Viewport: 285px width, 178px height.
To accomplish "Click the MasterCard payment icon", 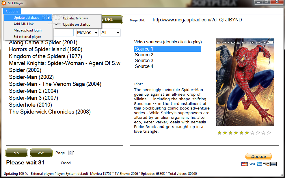I will point(245,164).
